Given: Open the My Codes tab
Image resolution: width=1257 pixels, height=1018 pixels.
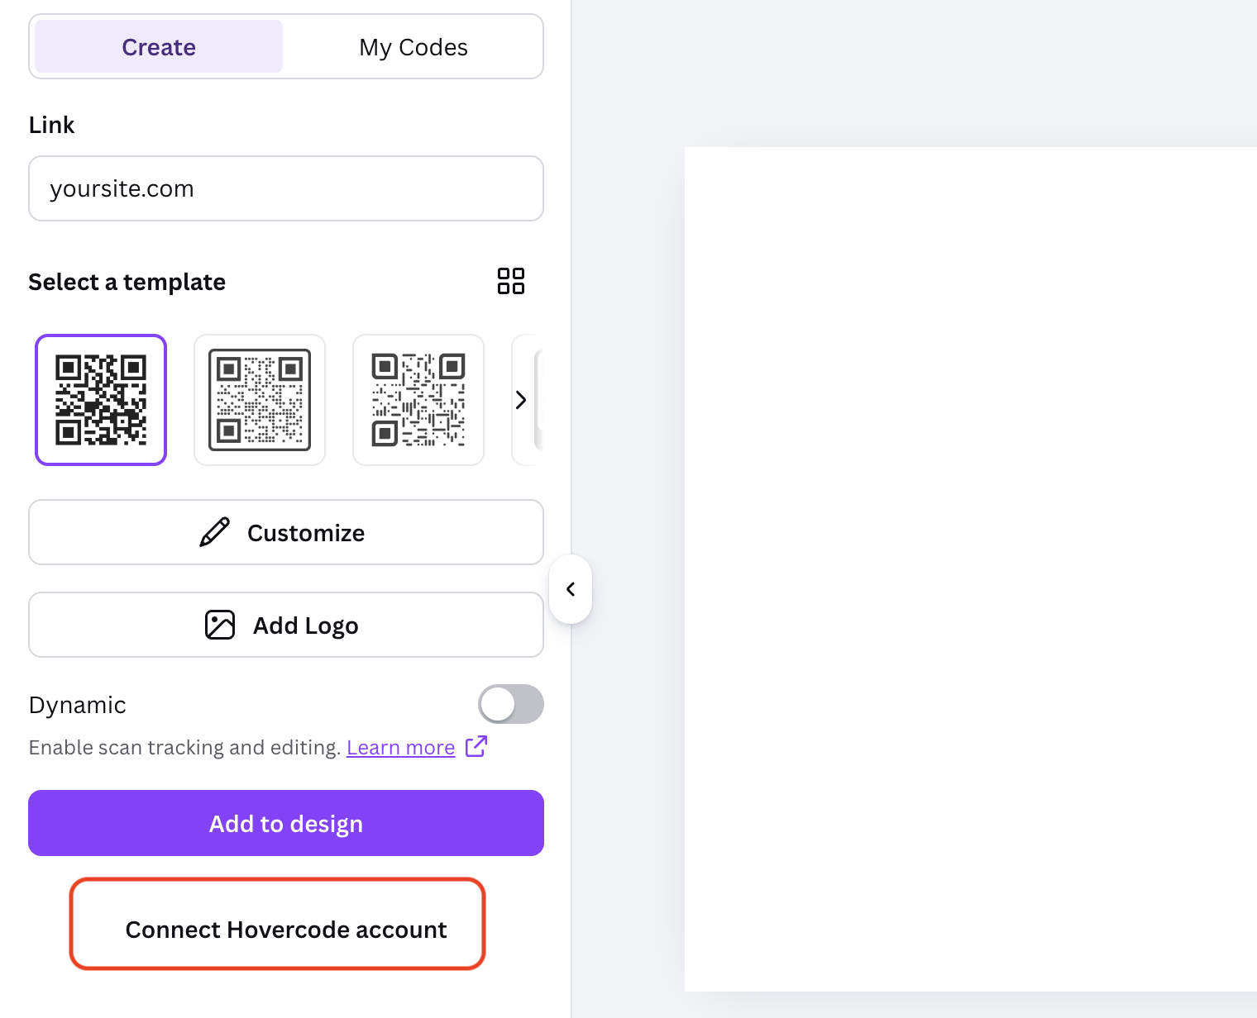Looking at the screenshot, I should pyautogui.click(x=413, y=47).
